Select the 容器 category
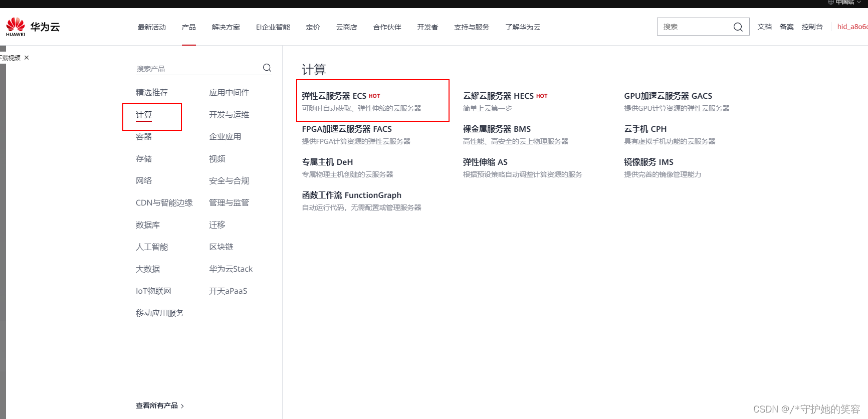The image size is (868, 419). point(144,136)
